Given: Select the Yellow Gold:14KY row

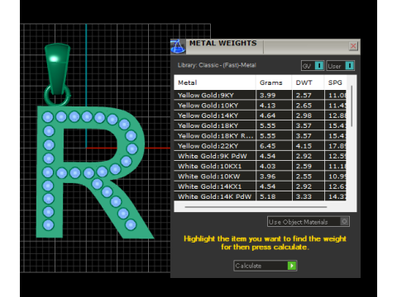Looking at the screenshot, I should pos(260,115).
